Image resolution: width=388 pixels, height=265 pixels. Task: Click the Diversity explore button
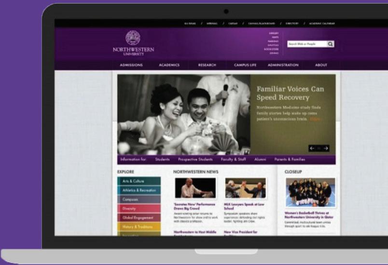pos(139,209)
